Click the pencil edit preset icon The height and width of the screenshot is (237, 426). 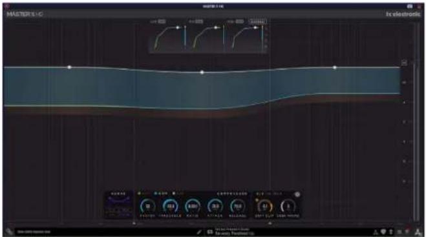[199, 232]
